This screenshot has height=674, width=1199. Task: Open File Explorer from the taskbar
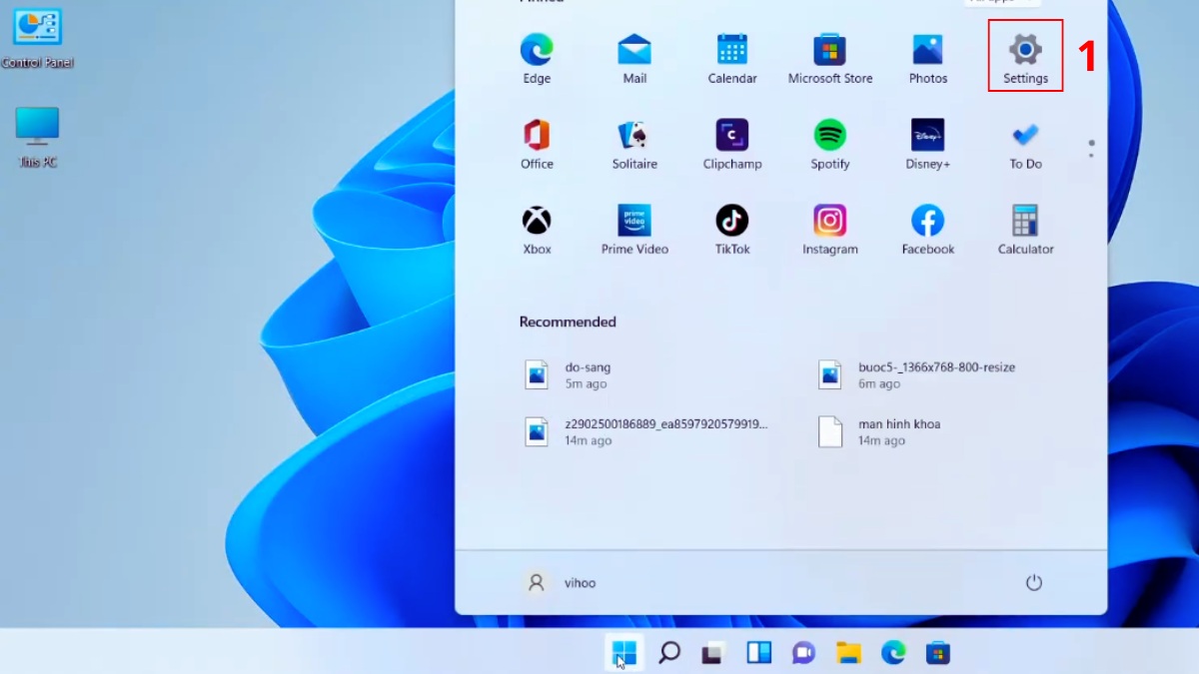[848, 653]
